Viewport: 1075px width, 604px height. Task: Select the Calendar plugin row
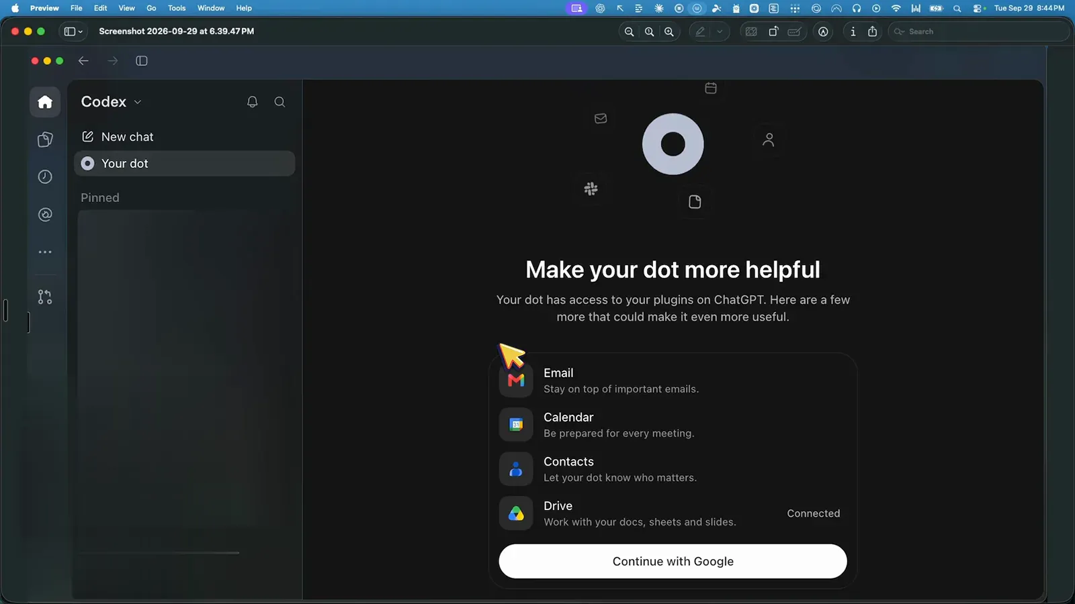pyautogui.click(x=673, y=425)
